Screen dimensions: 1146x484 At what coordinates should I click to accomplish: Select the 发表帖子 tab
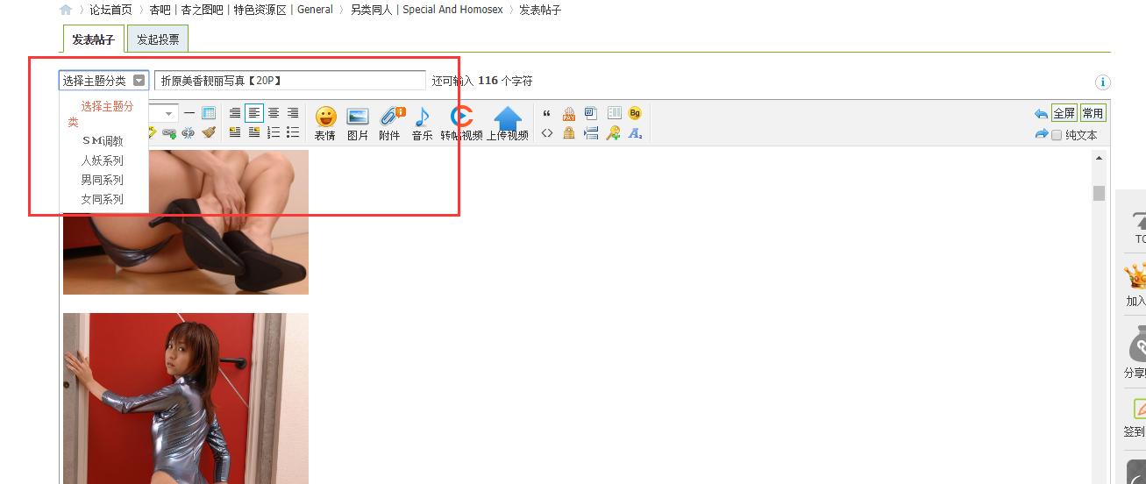click(94, 39)
